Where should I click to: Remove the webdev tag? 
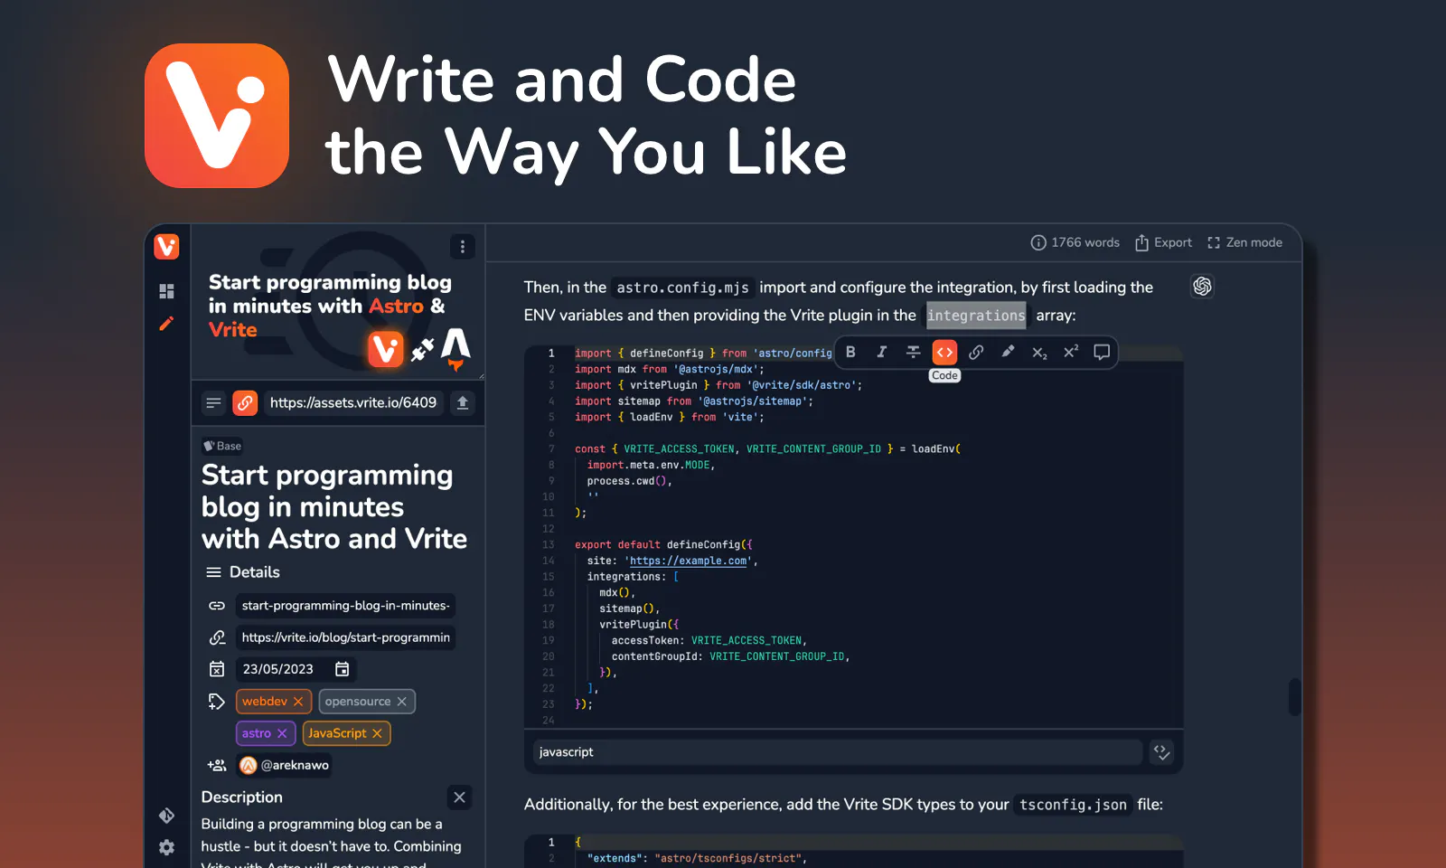pyautogui.click(x=298, y=701)
